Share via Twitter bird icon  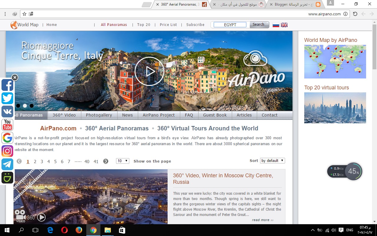(7, 98)
